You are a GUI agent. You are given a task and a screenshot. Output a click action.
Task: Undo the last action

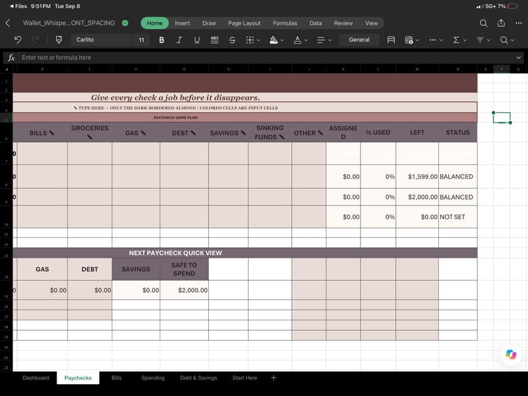coord(17,40)
